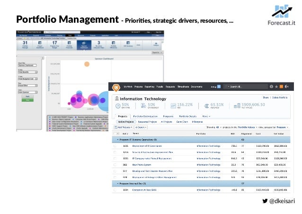Open the grouped by Program dropdown
This screenshot has height=214, width=302.
pyautogui.click(x=282, y=127)
